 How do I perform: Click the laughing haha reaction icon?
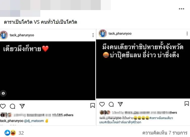point(13,133)
